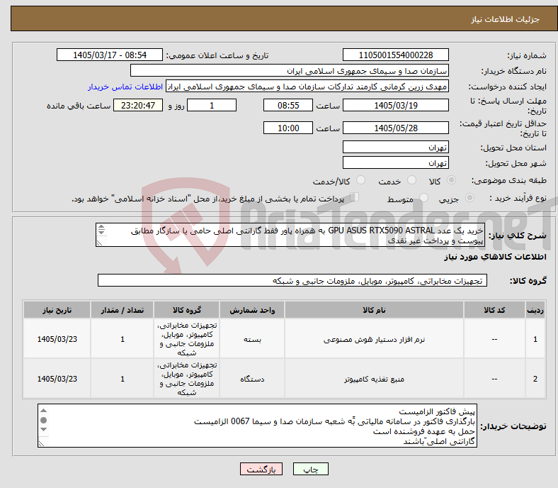Click resize grip of توضیحات خریدار textarea
558x488 pixels.
(x=42, y=443)
